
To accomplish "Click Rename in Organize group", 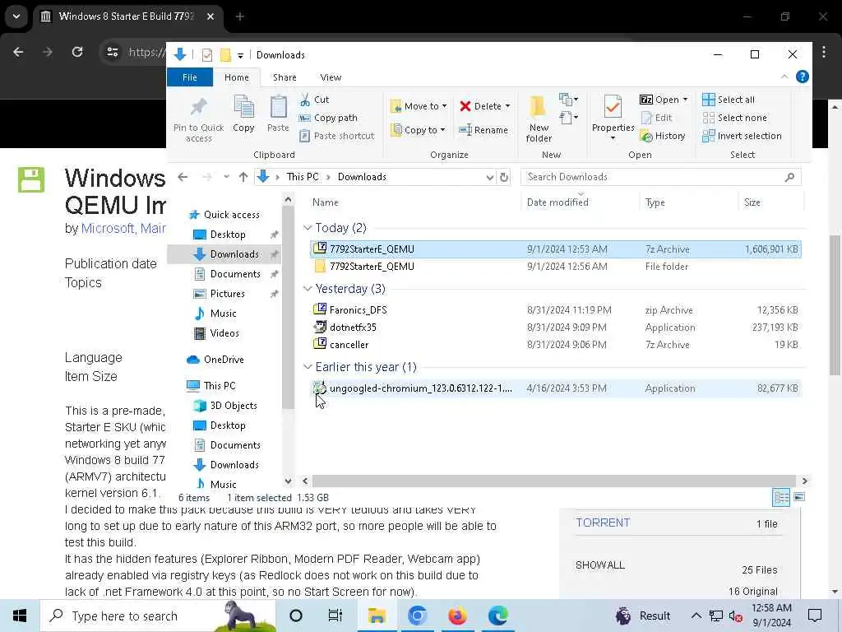I will (483, 129).
